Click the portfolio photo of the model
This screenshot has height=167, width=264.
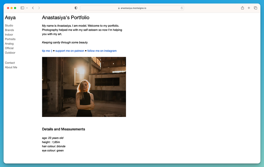[84, 87]
